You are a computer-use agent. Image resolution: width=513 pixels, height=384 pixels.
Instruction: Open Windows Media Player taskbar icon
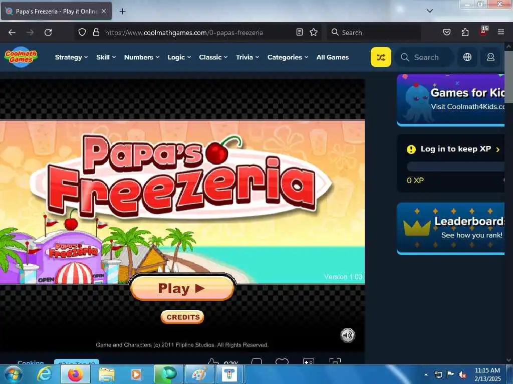click(136, 374)
